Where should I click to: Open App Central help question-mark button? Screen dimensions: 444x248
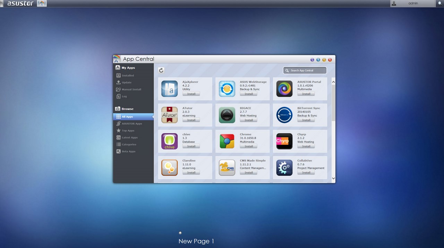pos(318,60)
